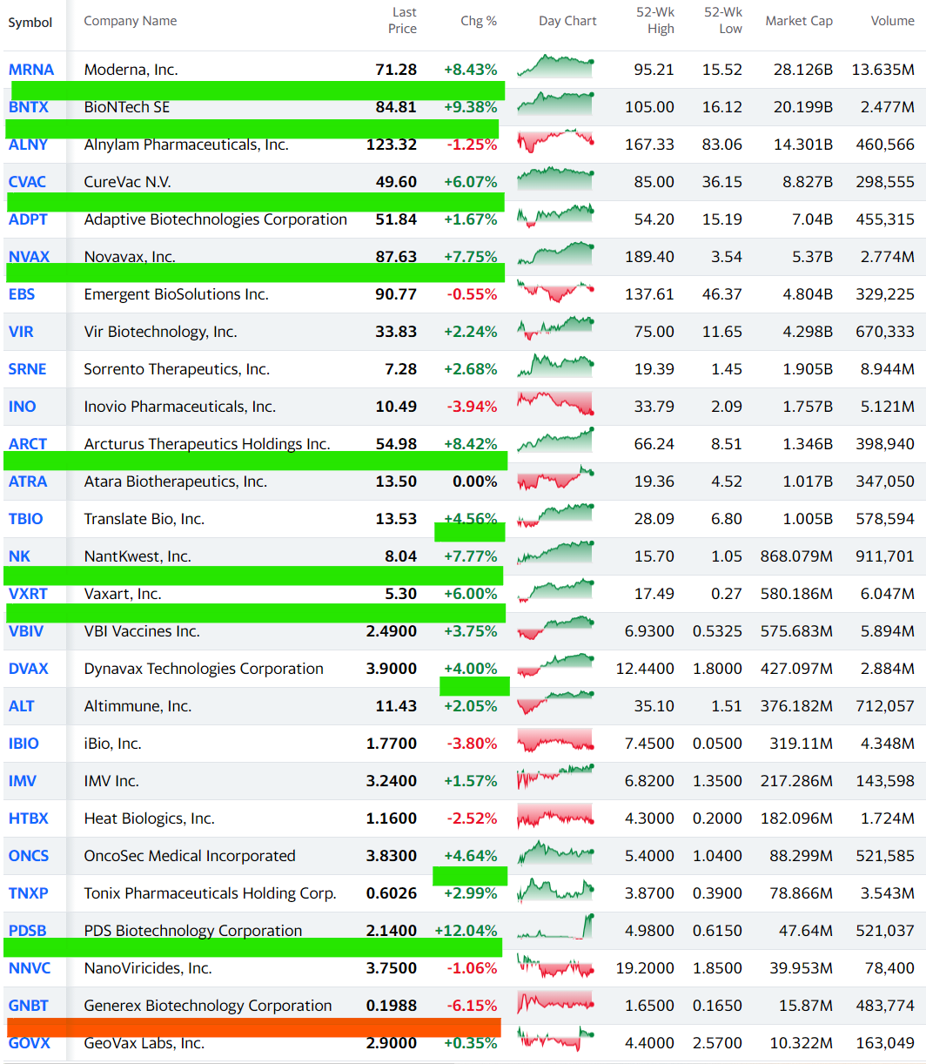The width and height of the screenshot is (926, 1064).
Task: Select Inovio change -3.94%
Action: click(473, 407)
